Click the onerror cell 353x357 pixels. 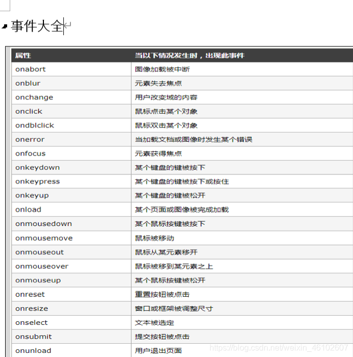click(x=72, y=140)
